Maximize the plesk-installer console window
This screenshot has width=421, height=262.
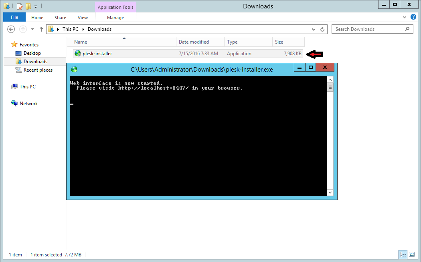tap(311, 68)
